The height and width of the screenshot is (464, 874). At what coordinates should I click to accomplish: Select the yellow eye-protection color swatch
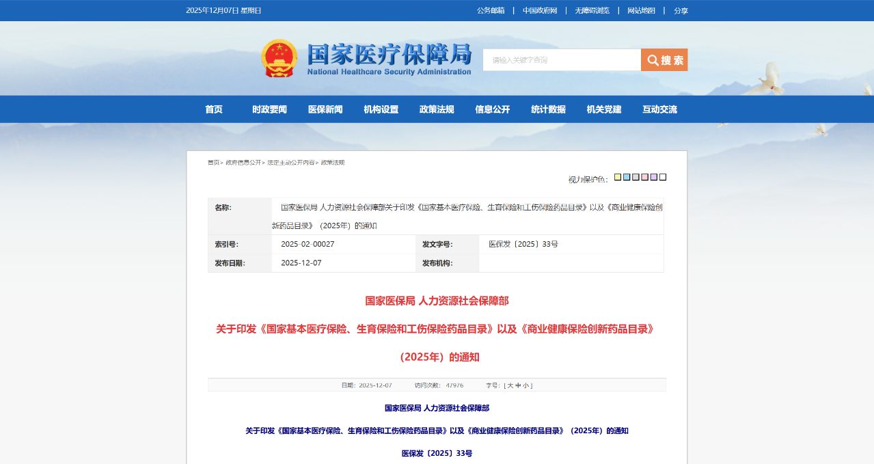click(x=618, y=178)
